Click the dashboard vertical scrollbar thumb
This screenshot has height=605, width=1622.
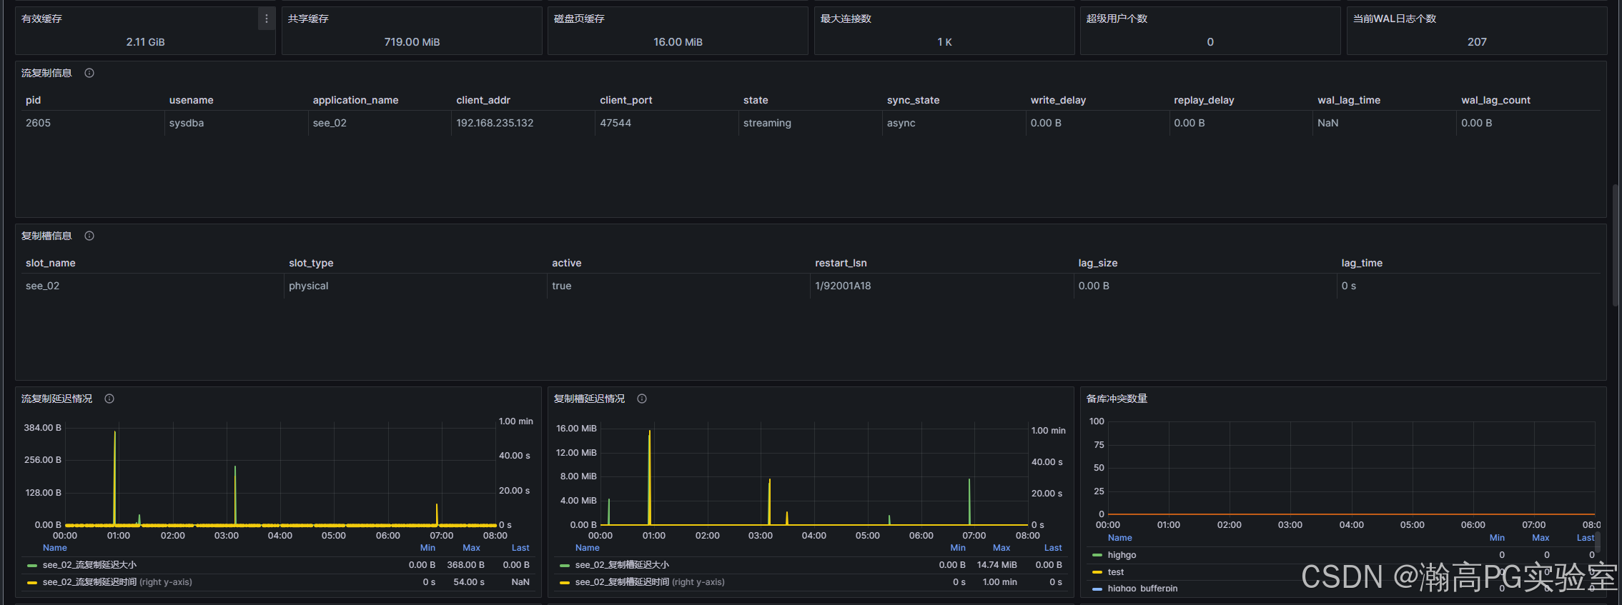pos(1616,245)
